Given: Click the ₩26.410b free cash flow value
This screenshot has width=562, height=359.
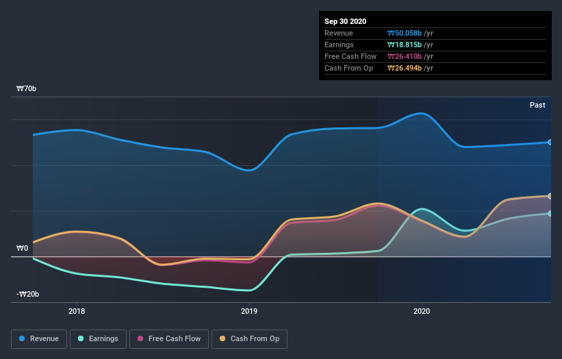Looking at the screenshot, I should pos(405,56).
